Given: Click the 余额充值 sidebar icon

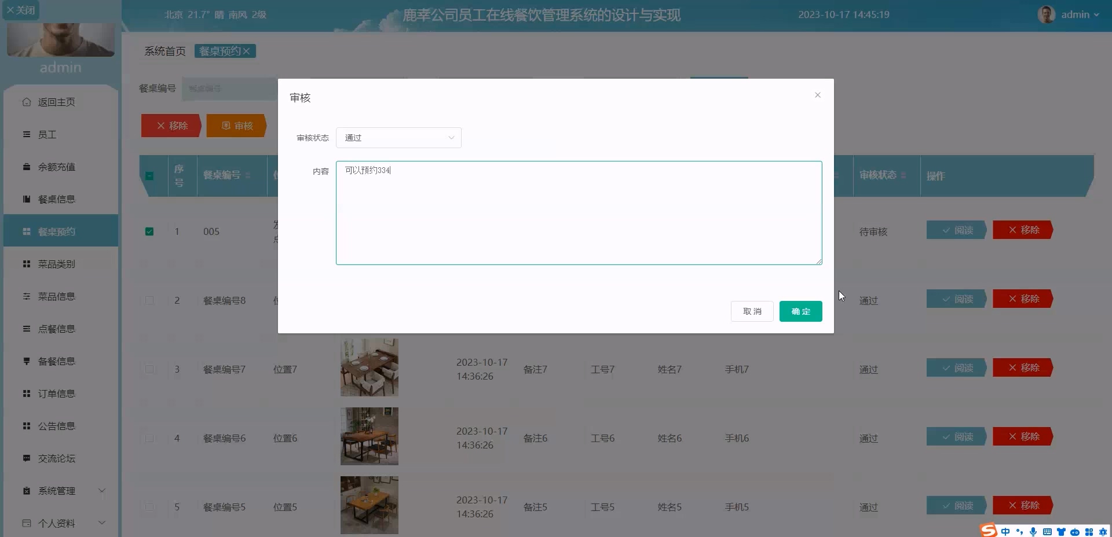Looking at the screenshot, I should pos(27,167).
